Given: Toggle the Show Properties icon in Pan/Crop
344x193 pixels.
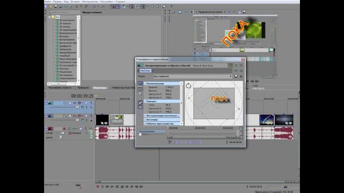Looking at the screenshot, I should pos(140,84).
